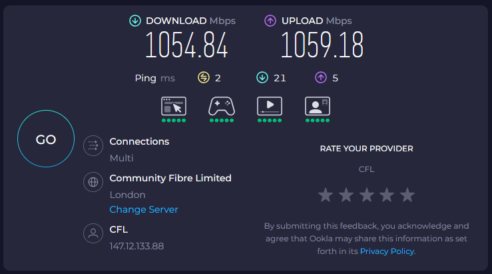Click the CFL user profile icon

pyautogui.click(x=93, y=233)
